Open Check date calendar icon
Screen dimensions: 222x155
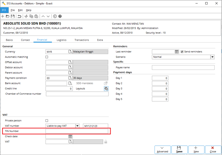click(70, 137)
